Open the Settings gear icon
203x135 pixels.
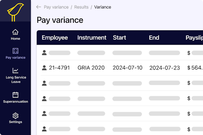15,115
